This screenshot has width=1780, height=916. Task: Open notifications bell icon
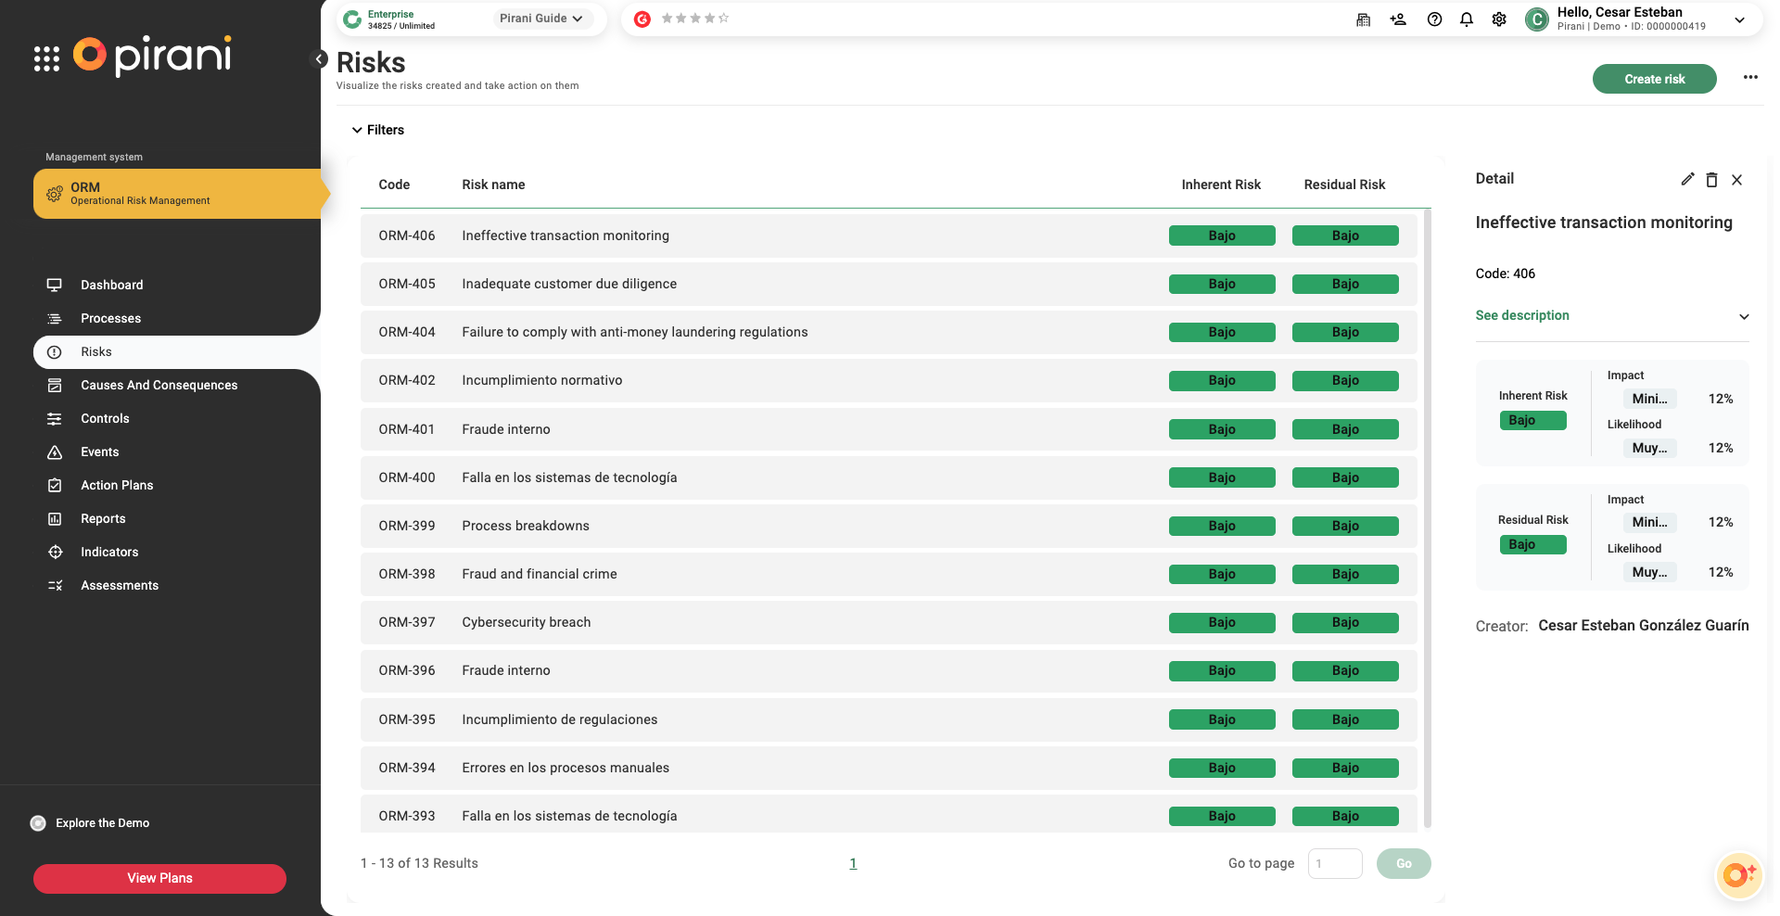pyautogui.click(x=1466, y=19)
